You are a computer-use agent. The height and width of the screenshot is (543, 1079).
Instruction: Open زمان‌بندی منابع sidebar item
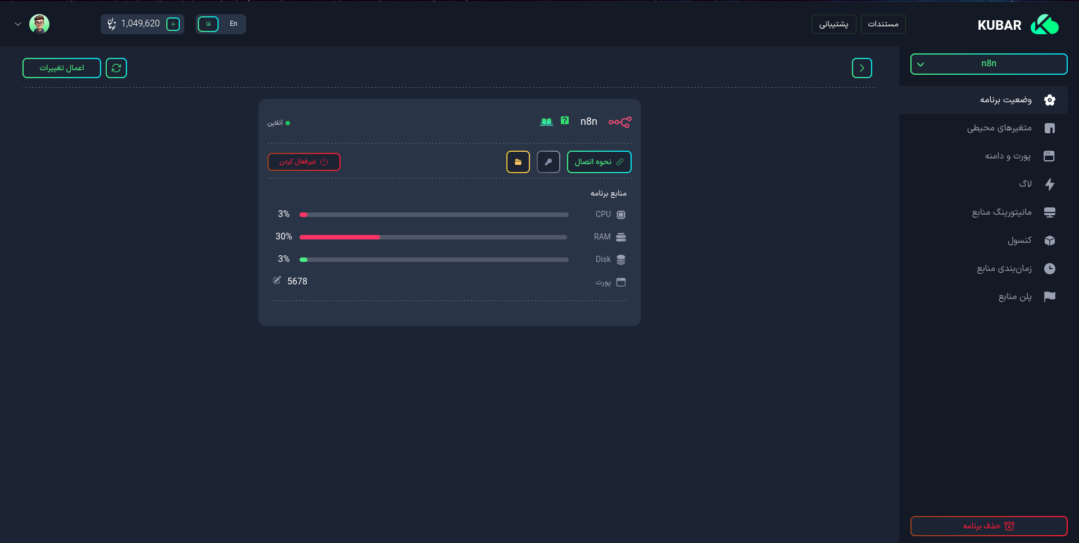point(983,269)
